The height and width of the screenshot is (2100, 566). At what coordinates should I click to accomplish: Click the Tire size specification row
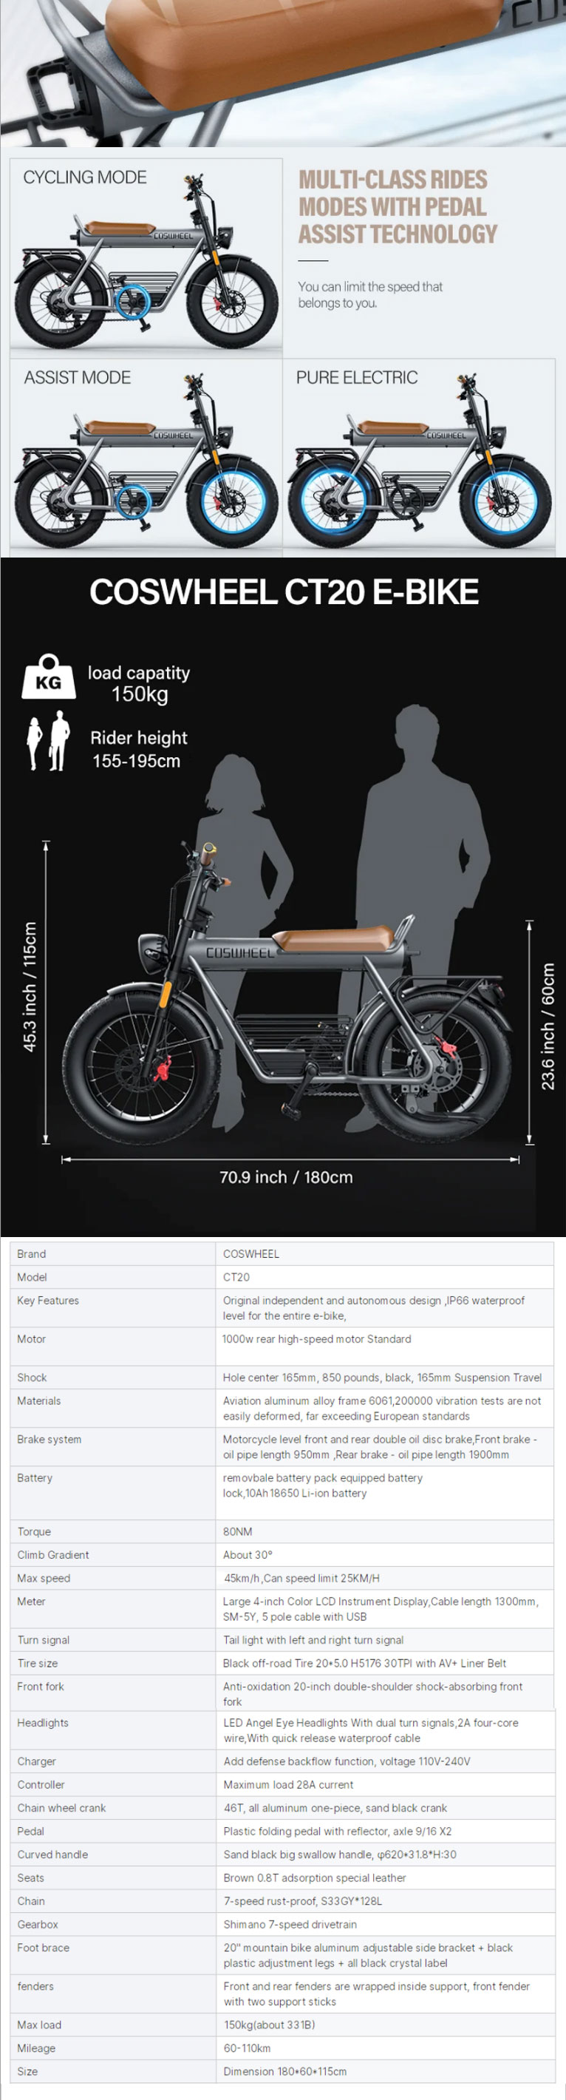[282, 1663]
